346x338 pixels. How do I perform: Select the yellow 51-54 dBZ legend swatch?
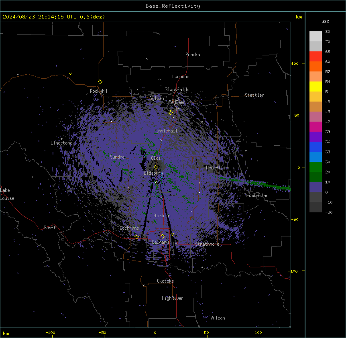coord(315,86)
